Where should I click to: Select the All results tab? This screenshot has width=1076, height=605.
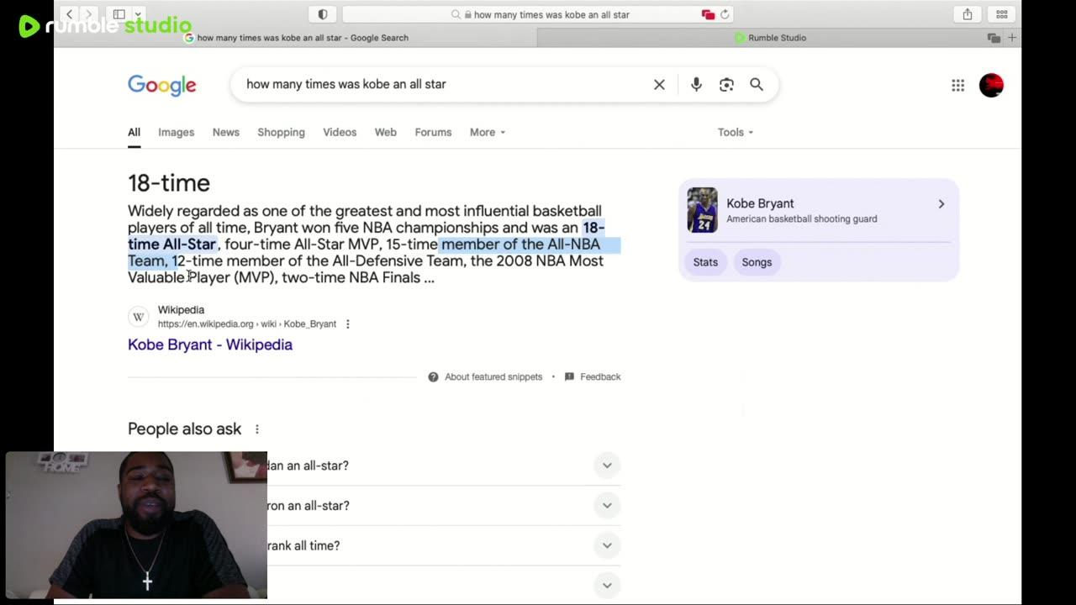point(134,132)
